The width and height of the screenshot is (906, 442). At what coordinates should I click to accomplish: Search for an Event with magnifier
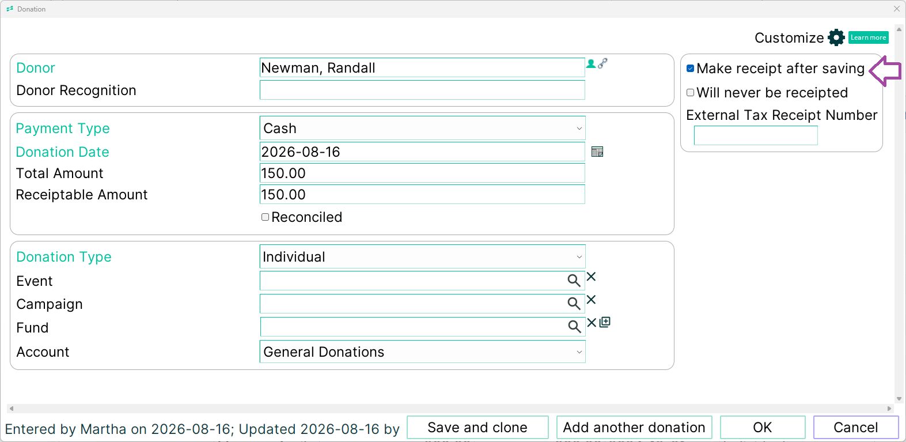point(574,281)
